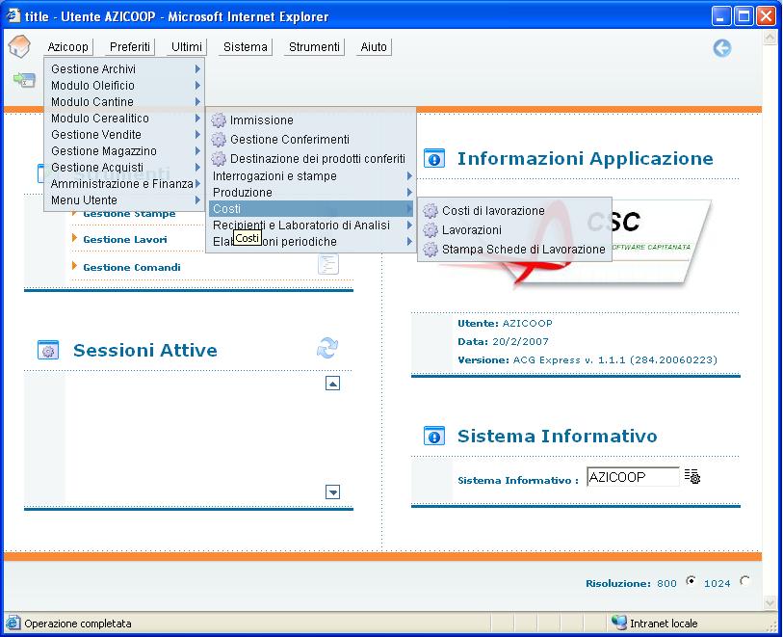Select the Immissione menu entry

pos(312,119)
